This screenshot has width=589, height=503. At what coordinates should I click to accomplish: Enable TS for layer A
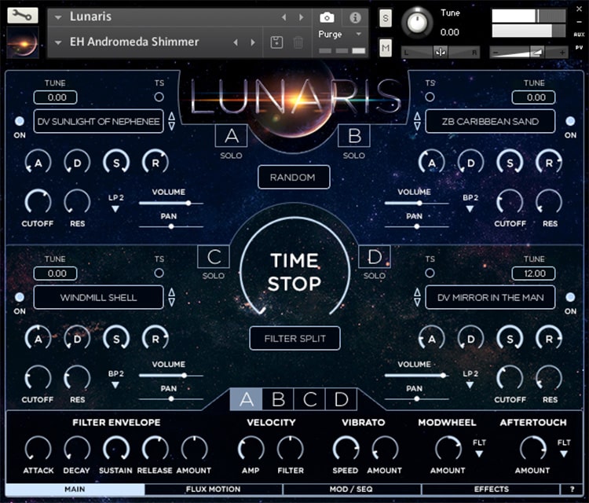pos(159,97)
